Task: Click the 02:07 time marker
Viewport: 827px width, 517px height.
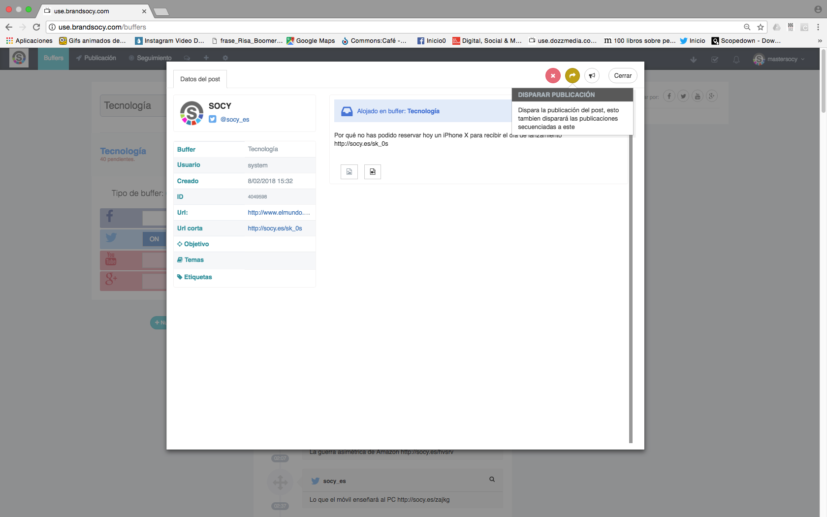Action: (280, 458)
